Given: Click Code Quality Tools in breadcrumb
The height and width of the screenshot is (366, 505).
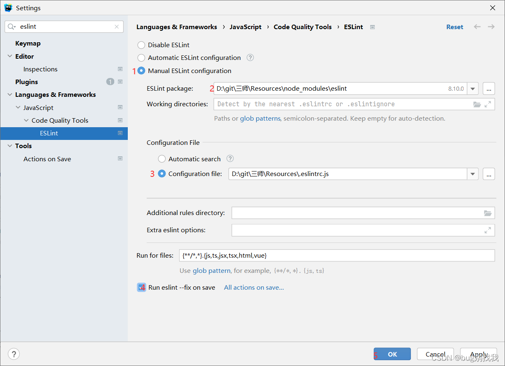Looking at the screenshot, I should [x=302, y=27].
